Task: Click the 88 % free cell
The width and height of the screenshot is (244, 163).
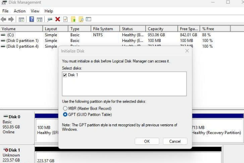Action: click(206, 35)
